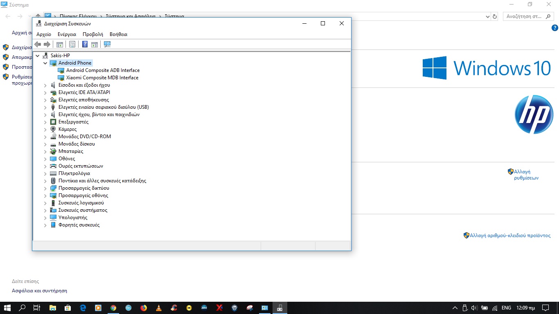Open the Προβολή menu
The width and height of the screenshot is (559, 314).
click(x=92, y=34)
